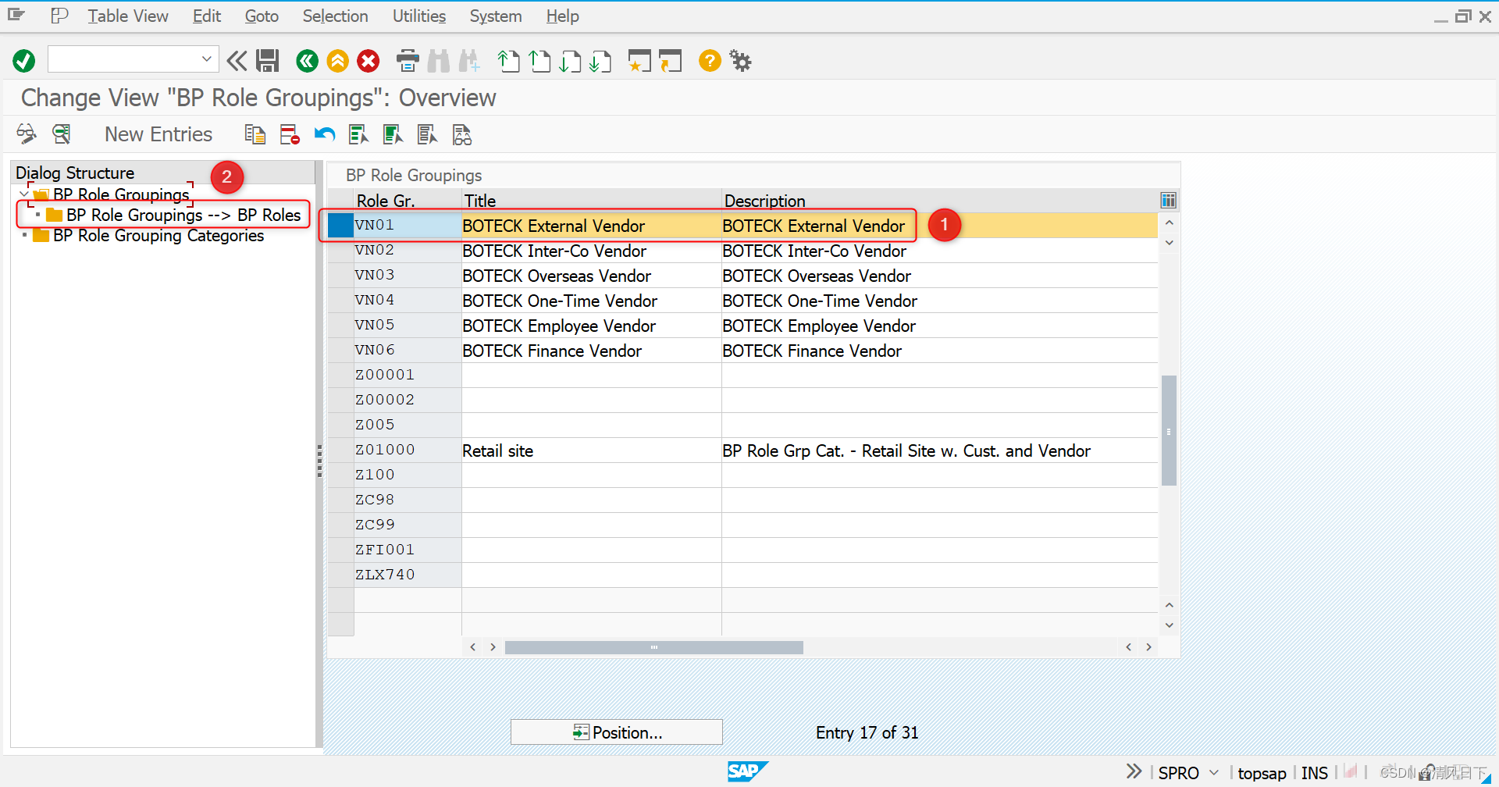1499x787 pixels.
Task: Toggle row selector for VN06
Action: [340, 350]
